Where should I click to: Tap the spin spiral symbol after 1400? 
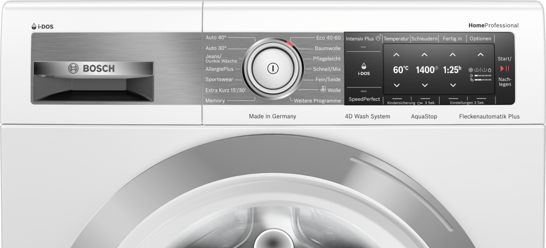(436, 69)
